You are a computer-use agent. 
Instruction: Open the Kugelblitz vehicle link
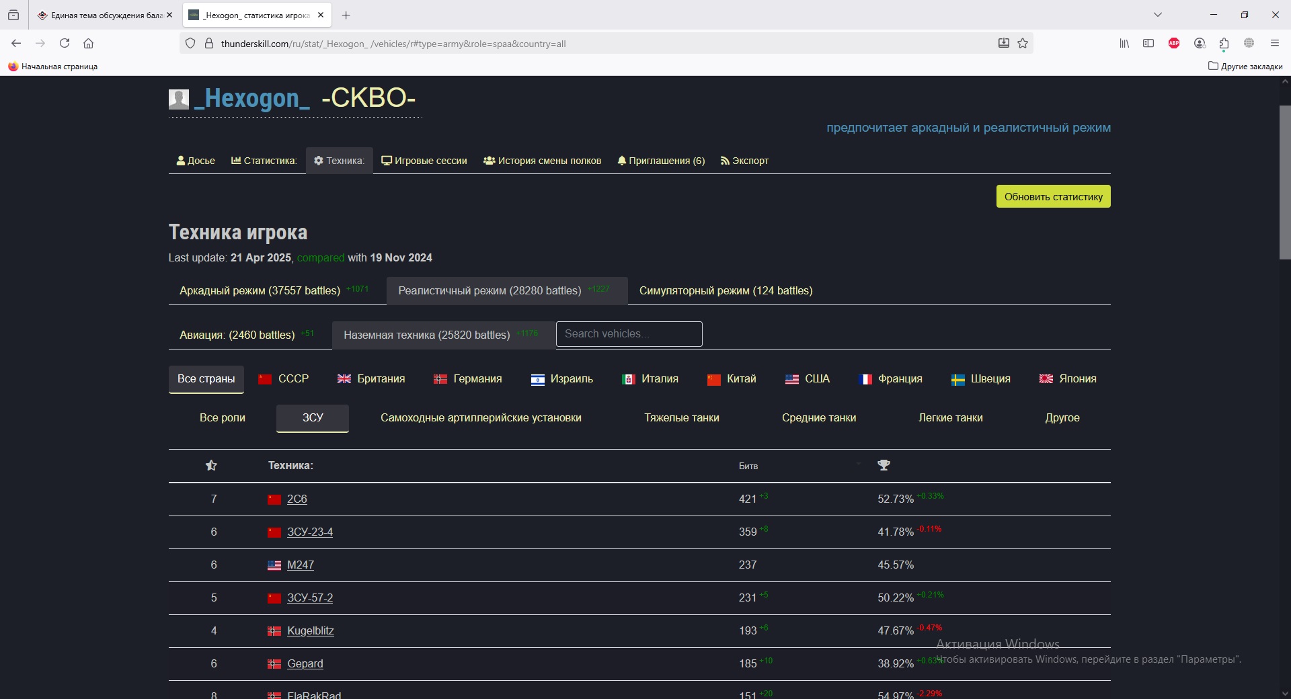(310, 630)
